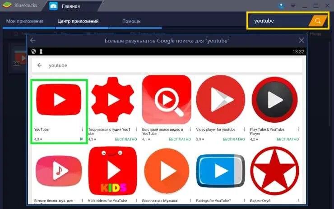
Task: Open the red star Видео Ютуб icon
Action: [274, 171]
